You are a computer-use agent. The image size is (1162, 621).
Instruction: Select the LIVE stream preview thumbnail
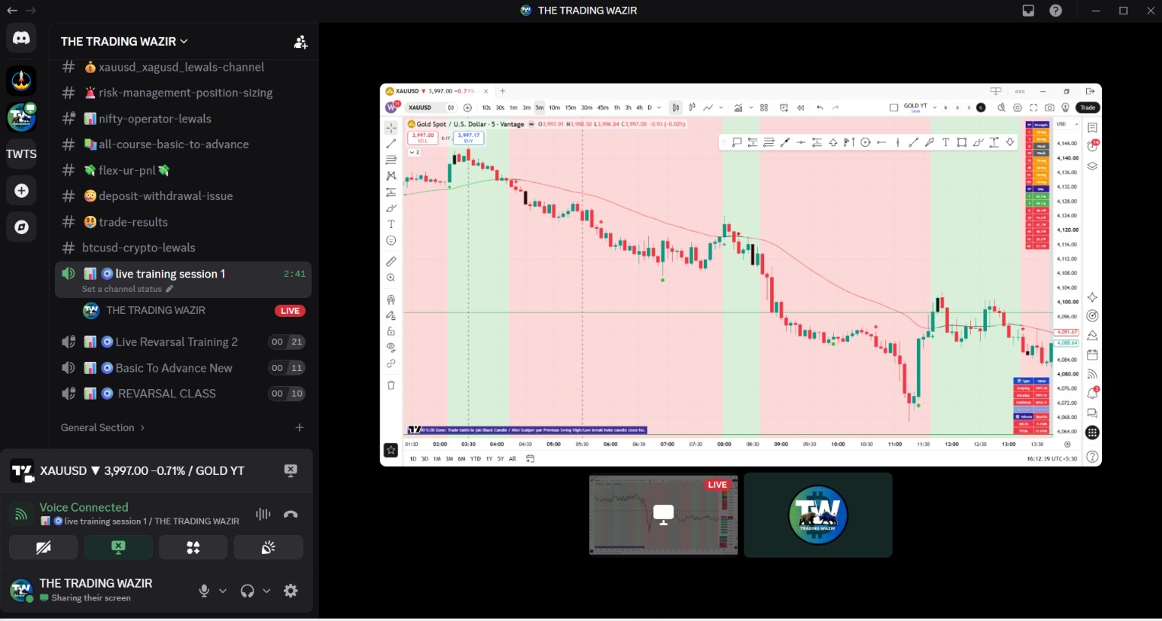pos(664,515)
